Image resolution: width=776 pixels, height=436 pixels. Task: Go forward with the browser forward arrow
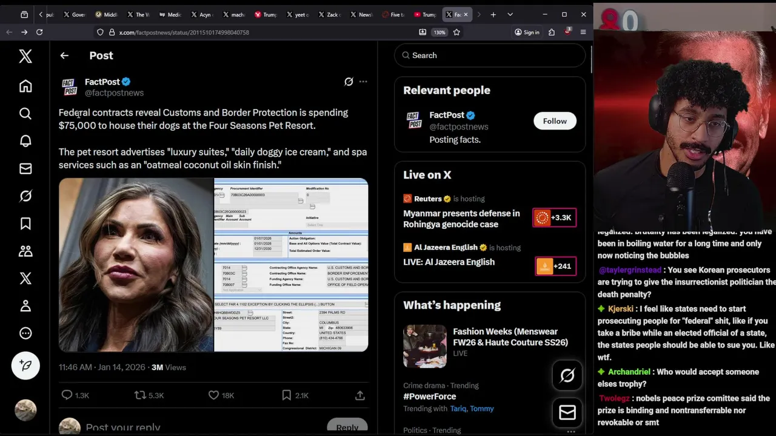24,32
